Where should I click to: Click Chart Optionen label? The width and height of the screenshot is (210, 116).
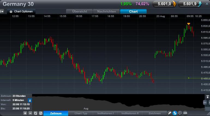pyautogui.click(x=23, y=11)
